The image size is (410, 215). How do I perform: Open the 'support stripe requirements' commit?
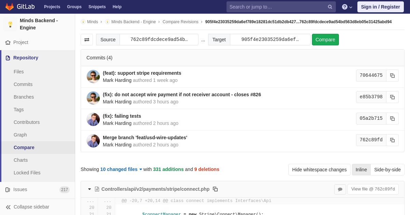pyautogui.click(x=142, y=73)
